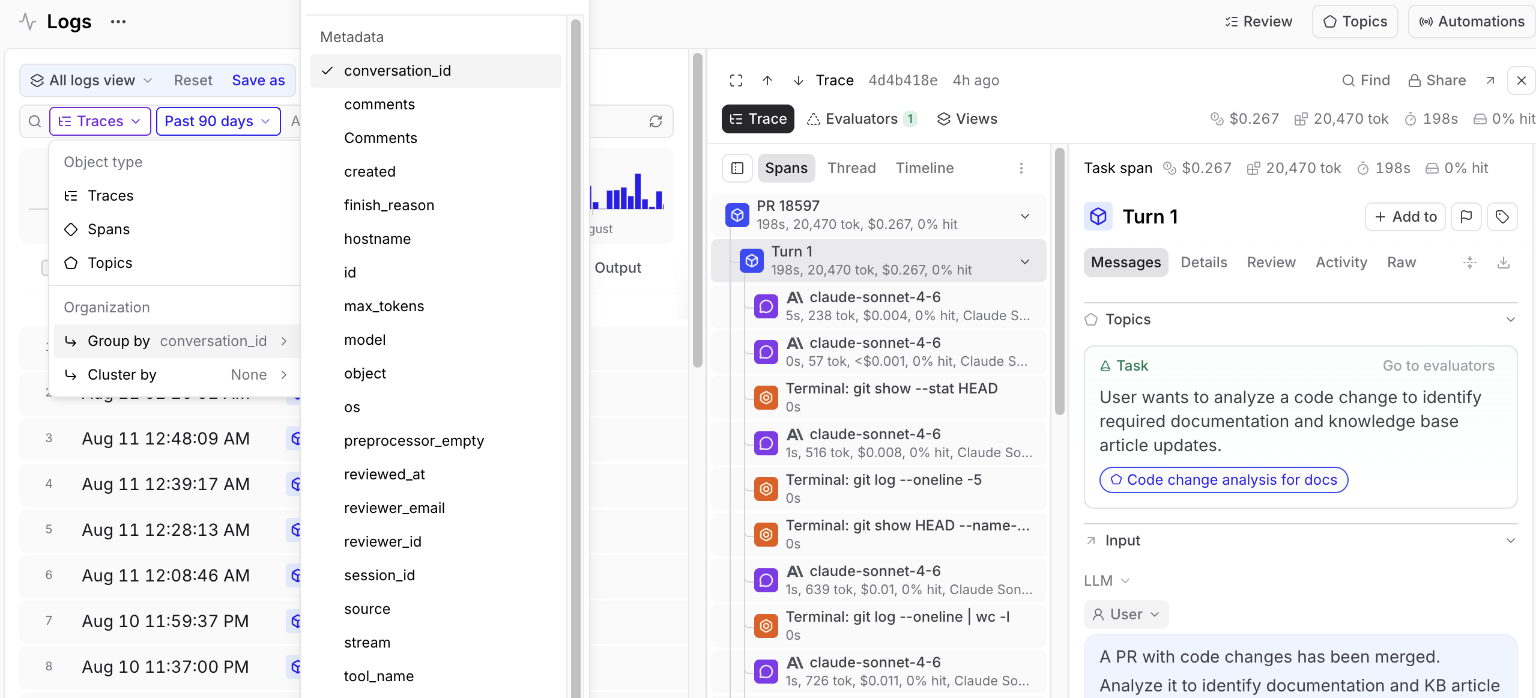Image resolution: width=1536 pixels, height=698 pixels.
Task: Collapse the Input section
Action: click(1510, 541)
